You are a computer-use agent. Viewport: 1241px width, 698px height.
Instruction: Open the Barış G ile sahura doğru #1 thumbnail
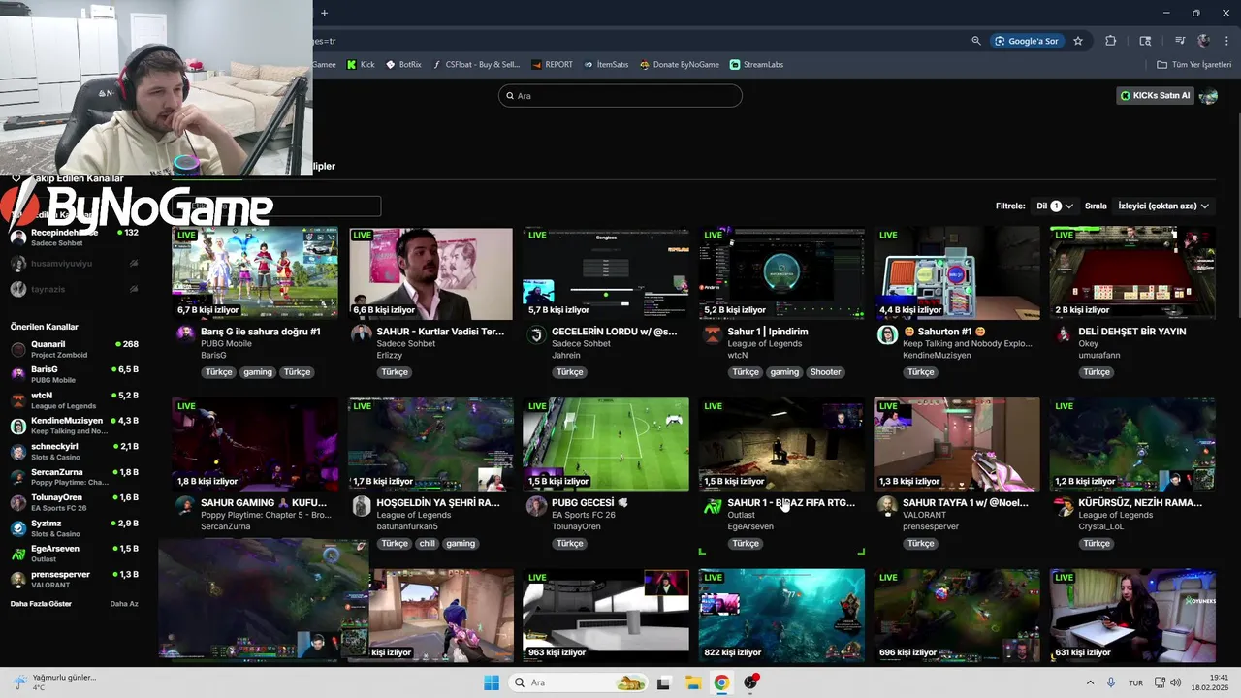[255, 272]
